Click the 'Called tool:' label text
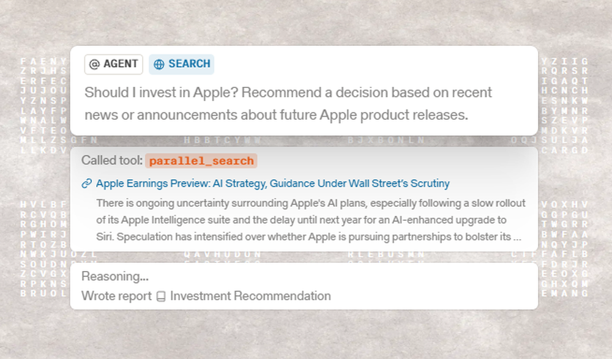Screen dimensions: 612x359 click(112, 161)
